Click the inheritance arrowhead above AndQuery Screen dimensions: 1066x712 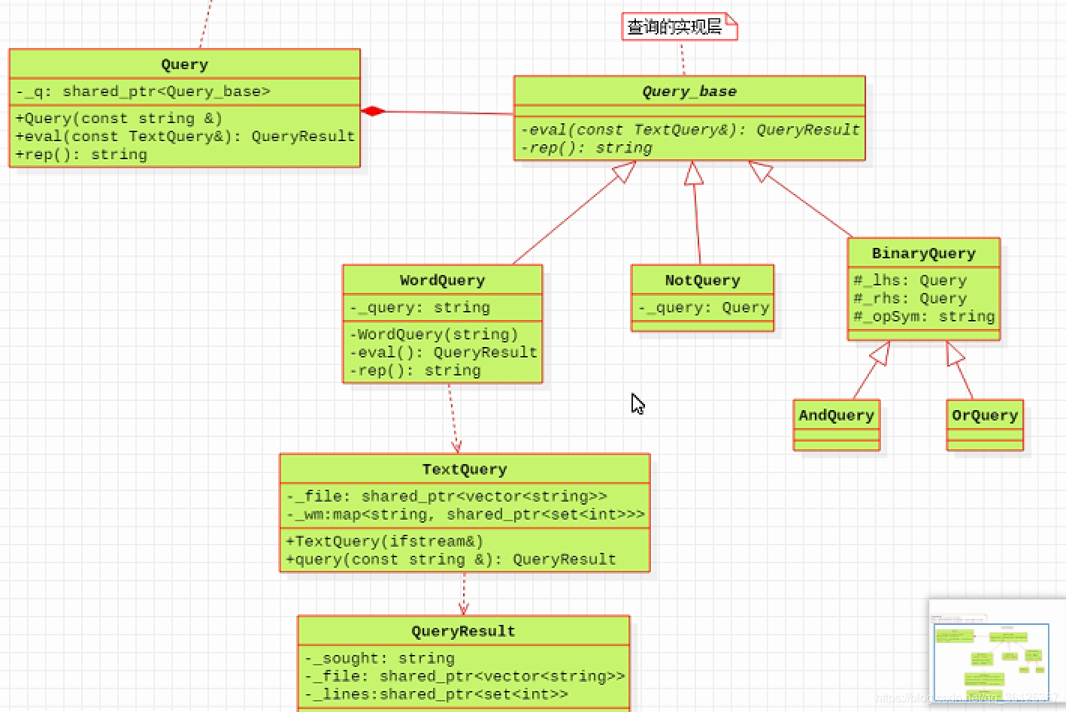pyautogui.click(x=878, y=354)
